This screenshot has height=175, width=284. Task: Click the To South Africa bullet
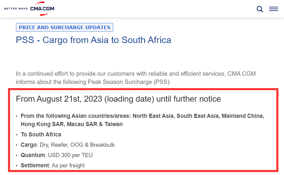click(41, 135)
